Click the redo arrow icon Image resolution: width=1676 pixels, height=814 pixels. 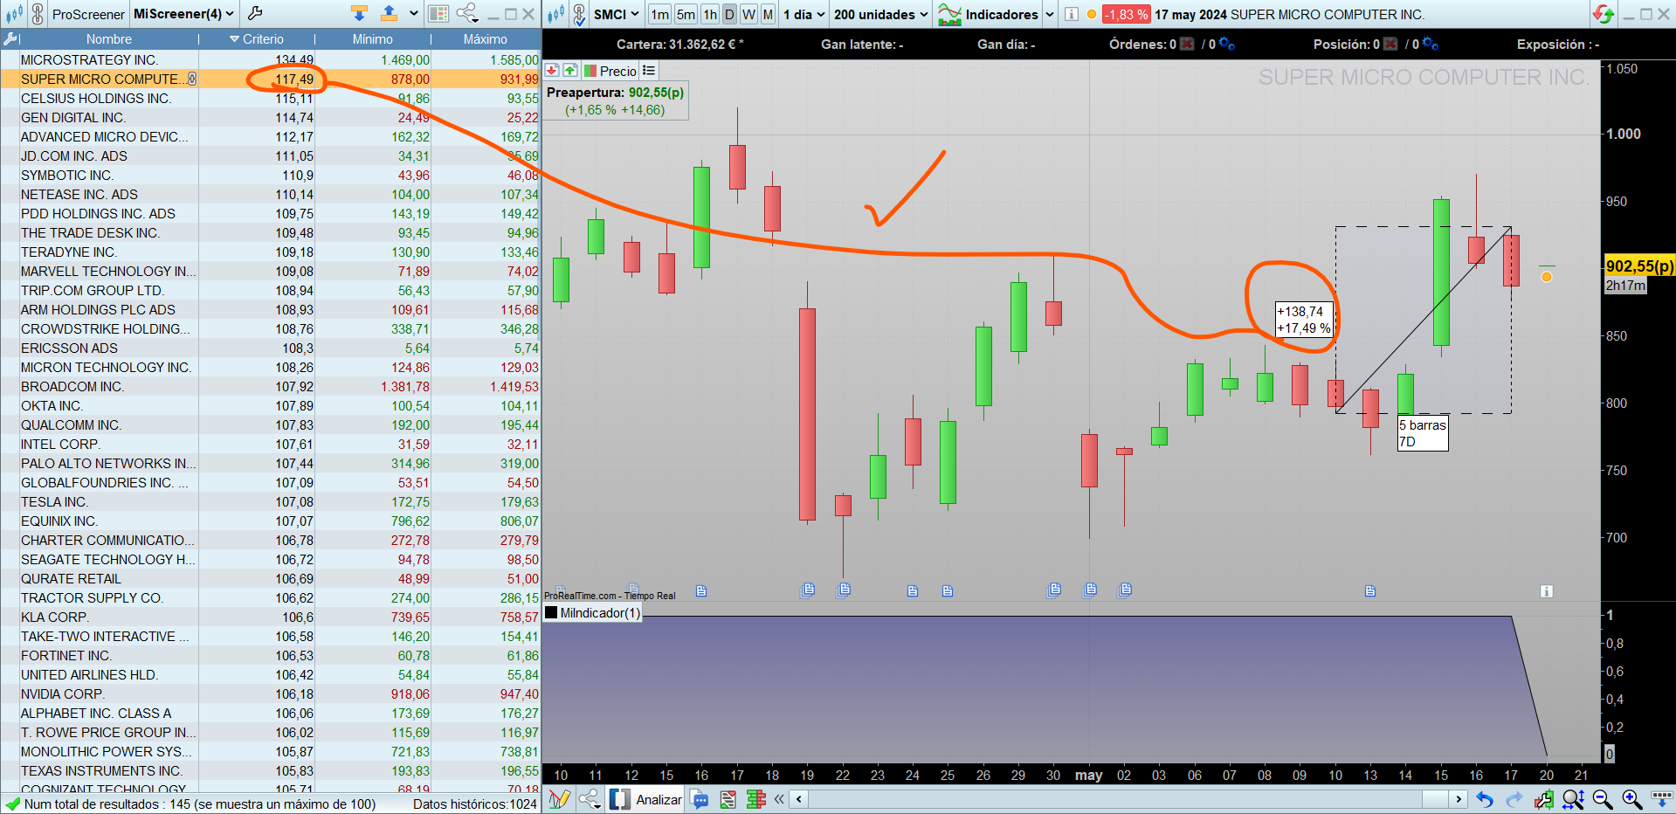1514,799
